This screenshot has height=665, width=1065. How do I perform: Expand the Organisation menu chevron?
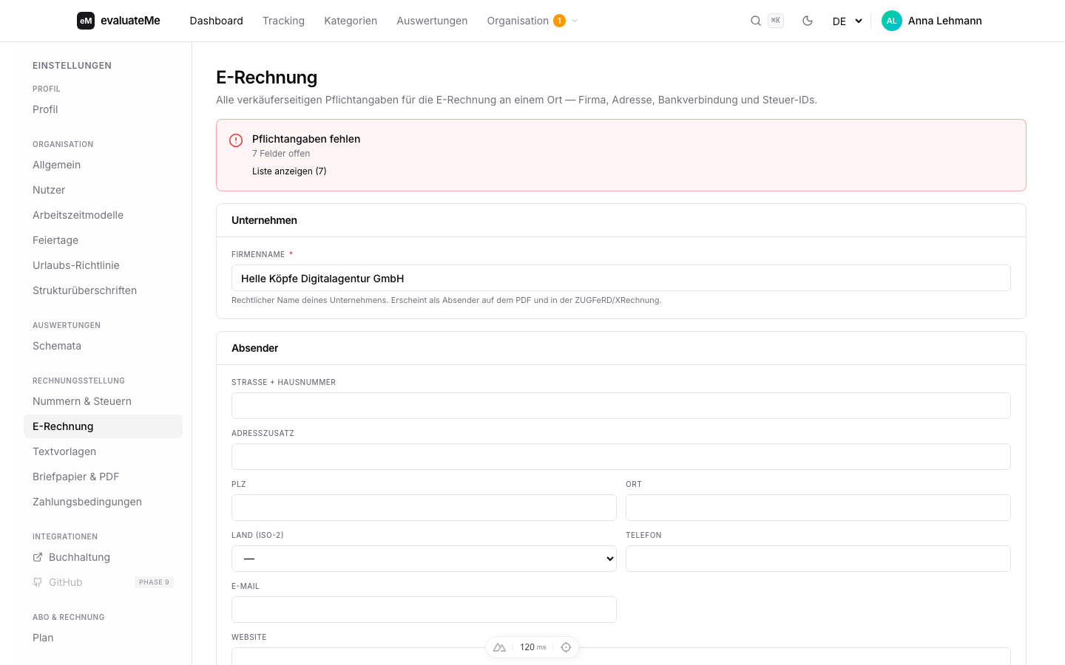tap(575, 21)
